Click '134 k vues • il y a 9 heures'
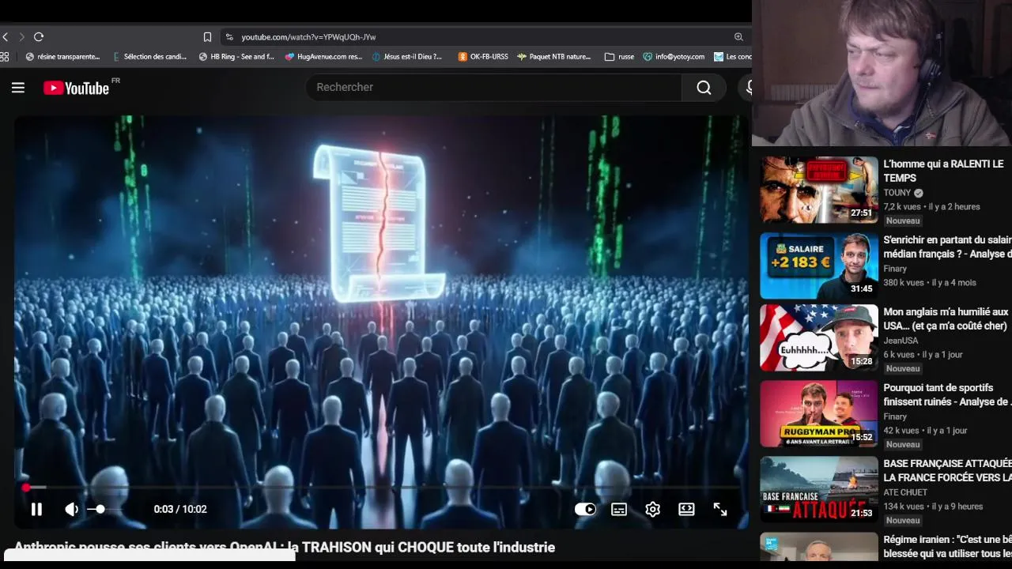This screenshot has height=569, width=1012. point(933,507)
